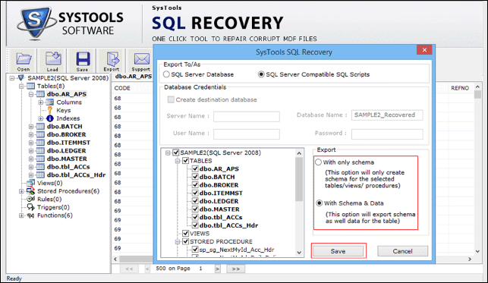The width and height of the screenshot is (488, 283).
Task: Uncheck SAMPLE2(SQL Server 2008) root checkbox
Action: click(176, 153)
